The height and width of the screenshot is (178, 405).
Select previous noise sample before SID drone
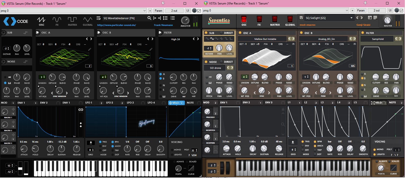tap(228, 68)
